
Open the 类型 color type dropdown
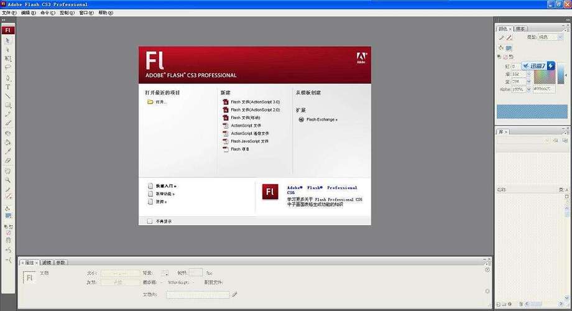click(x=550, y=37)
